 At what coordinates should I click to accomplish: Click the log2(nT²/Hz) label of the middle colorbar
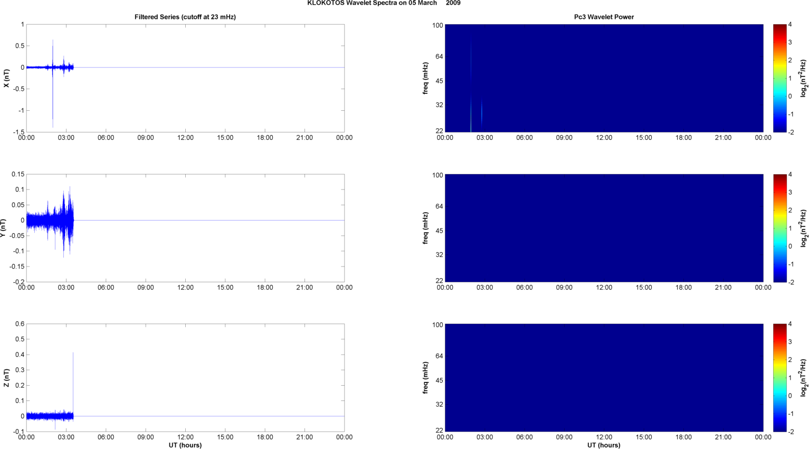[x=804, y=228]
